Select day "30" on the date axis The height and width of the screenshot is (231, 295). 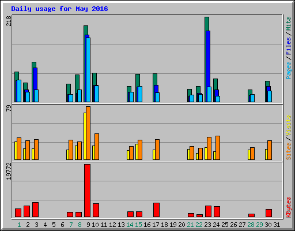pyautogui.click(x=268, y=225)
